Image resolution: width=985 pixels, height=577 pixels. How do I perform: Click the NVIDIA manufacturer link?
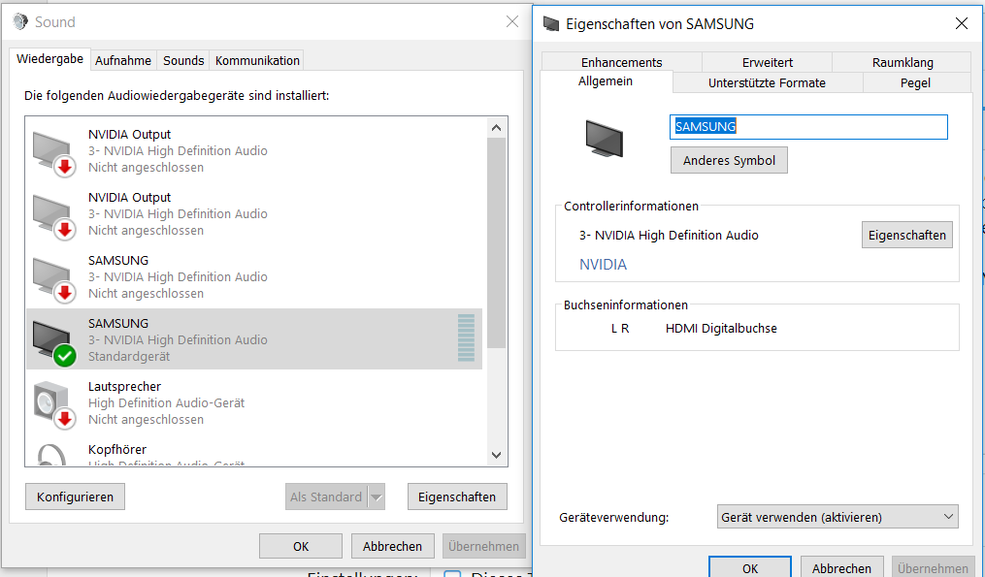click(x=603, y=265)
